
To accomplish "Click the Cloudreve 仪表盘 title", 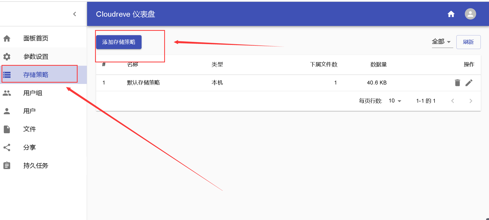I will pyautogui.click(x=125, y=14).
